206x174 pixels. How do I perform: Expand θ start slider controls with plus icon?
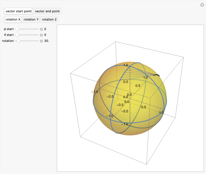[41, 35]
